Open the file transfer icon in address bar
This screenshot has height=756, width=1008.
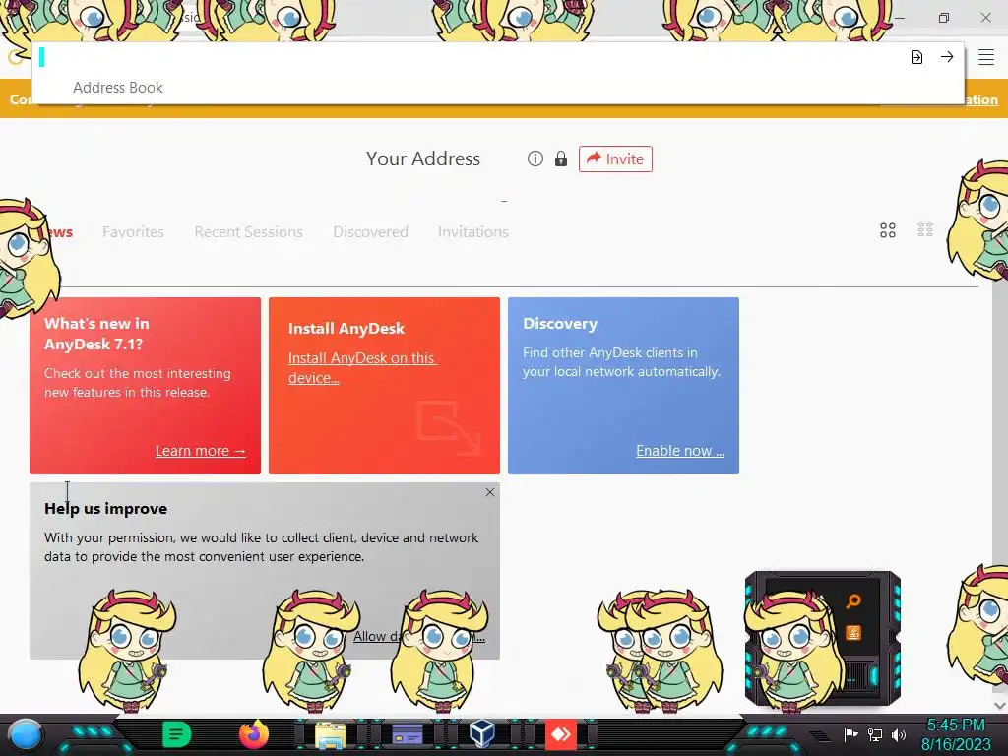pyautogui.click(x=916, y=57)
